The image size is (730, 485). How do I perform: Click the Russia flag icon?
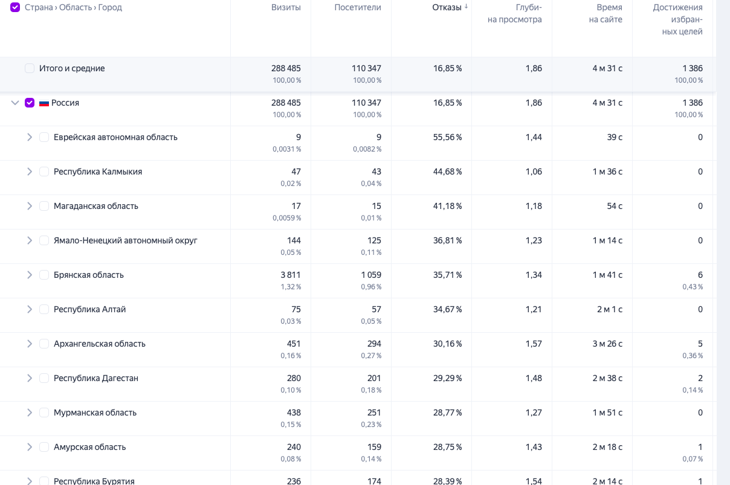coord(44,103)
